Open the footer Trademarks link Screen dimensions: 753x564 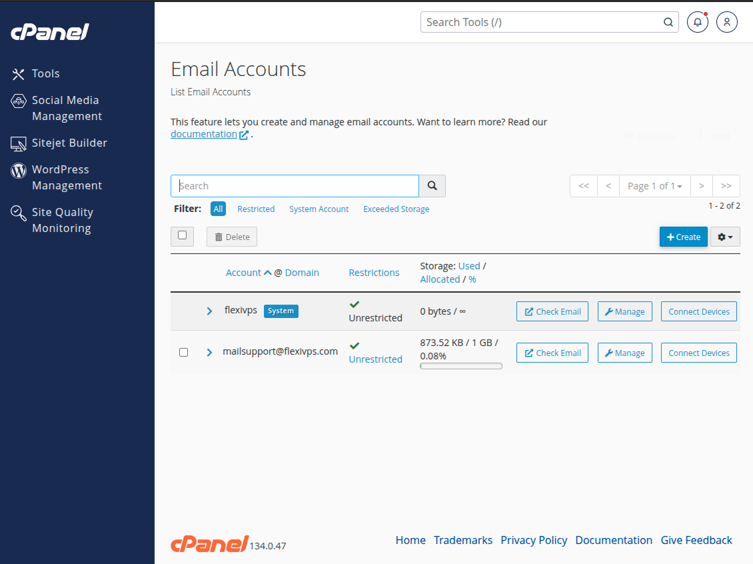click(x=463, y=540)
